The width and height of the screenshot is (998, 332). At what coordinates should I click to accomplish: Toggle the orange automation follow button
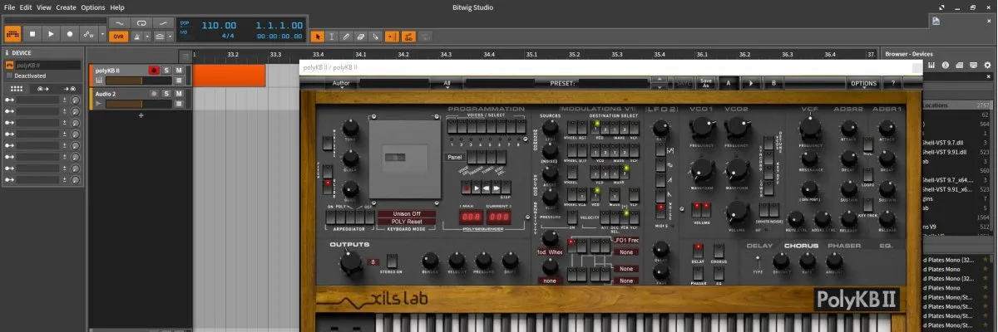click(x=408, y=37)
